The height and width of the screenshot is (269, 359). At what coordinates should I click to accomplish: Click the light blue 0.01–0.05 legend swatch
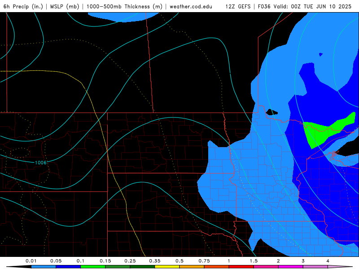pos(43,267)
